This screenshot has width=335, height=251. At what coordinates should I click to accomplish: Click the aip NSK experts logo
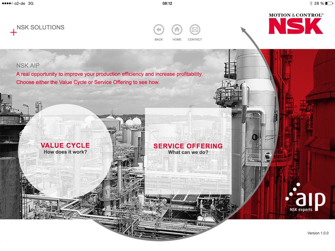click(x=306, y=198)
